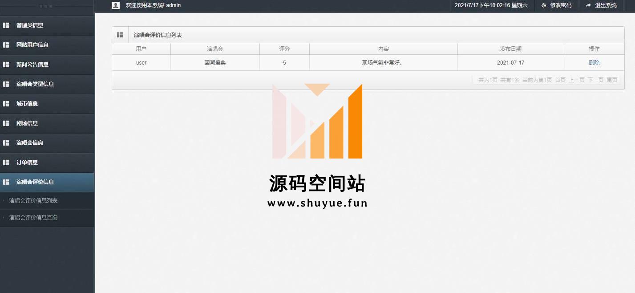This screenshot has height=293, width=635.
Task: Click the 修改密码 link
Action: tap(561, 5)
